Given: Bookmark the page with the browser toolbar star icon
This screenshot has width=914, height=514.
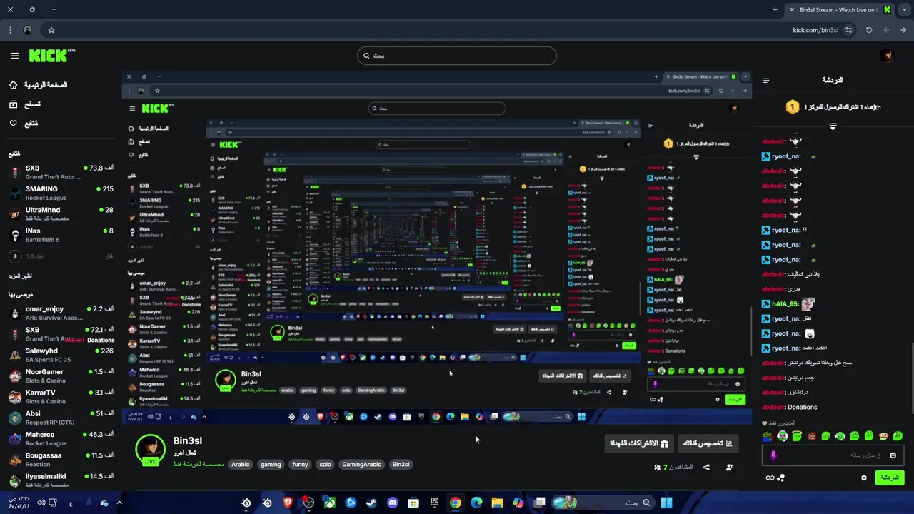Looking at the screenshot, I should point(51,30).
